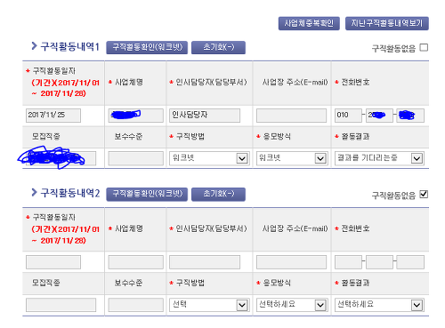Open 응모방식 dropdown showing 워크넷
Image resolution: width=445 pixels, height=328 pixels.
[x=292, y=158]
